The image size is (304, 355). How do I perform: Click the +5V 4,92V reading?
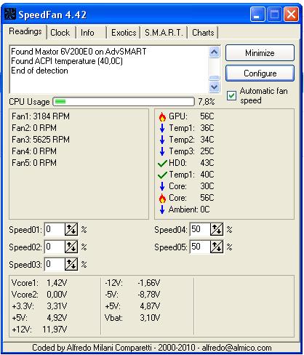[x=39, y=318]
